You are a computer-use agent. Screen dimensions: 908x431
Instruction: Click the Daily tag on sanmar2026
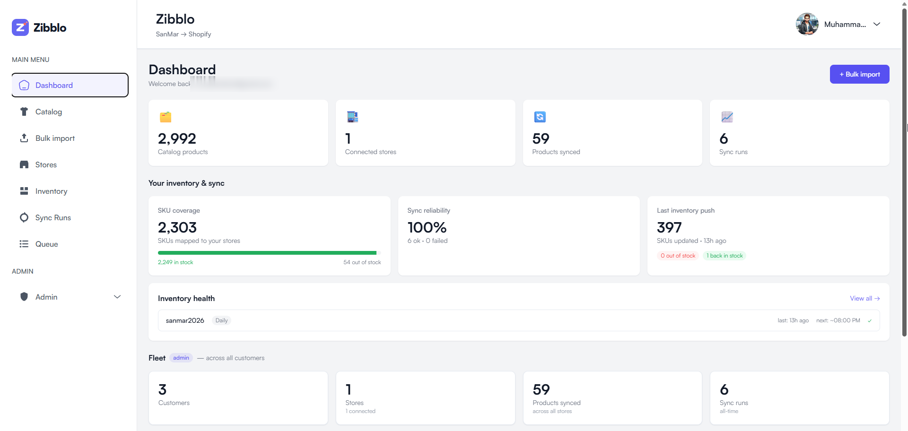(x=221, y=320)
